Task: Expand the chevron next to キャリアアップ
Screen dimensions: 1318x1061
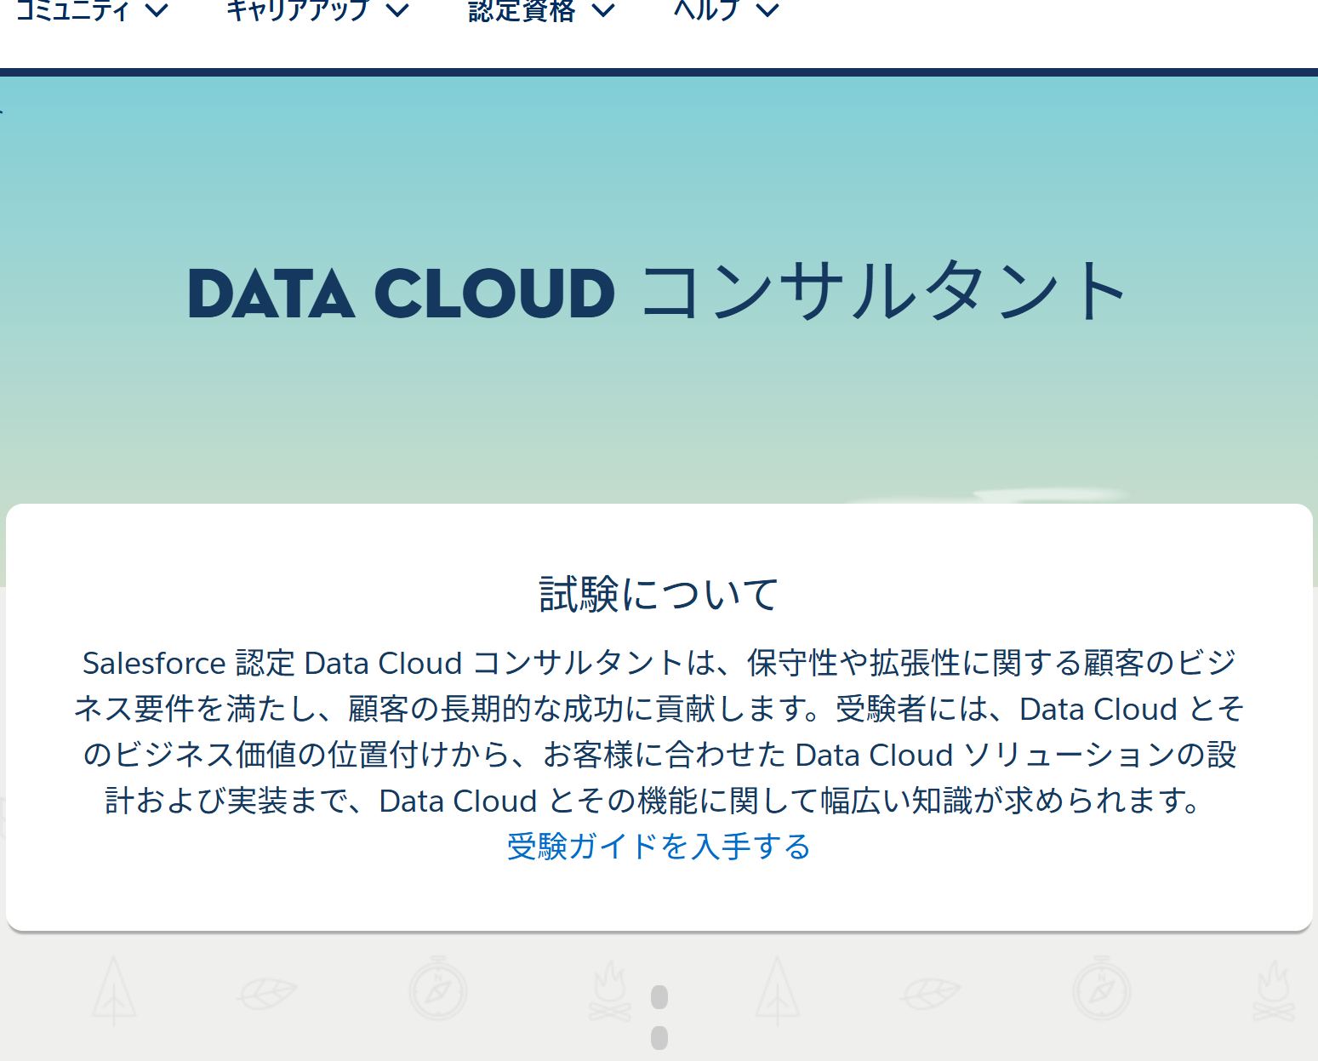Action: [x=397, y=10]
